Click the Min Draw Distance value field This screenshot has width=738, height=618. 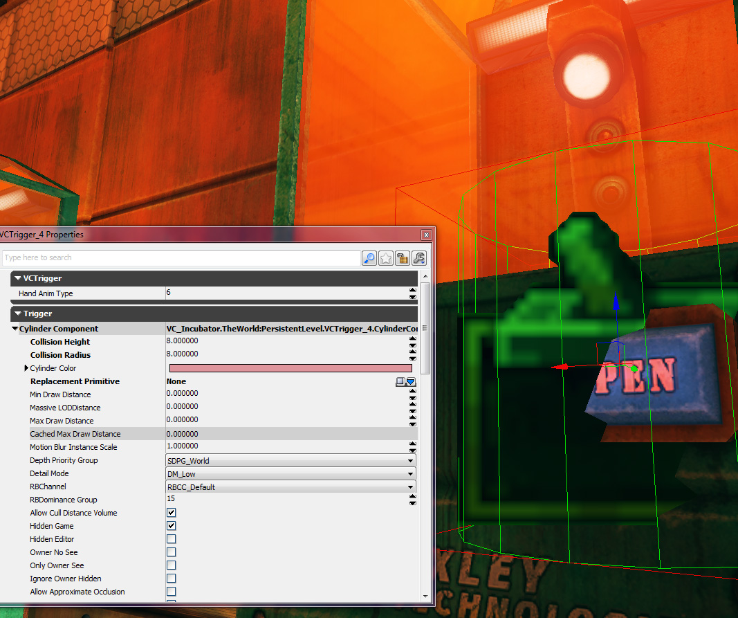[x=287, y=394]
